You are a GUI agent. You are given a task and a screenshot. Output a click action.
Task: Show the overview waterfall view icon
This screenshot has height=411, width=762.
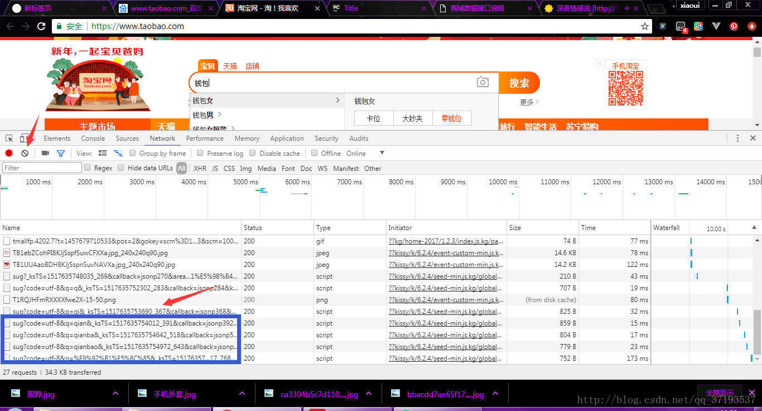click(x=118, y=153)
